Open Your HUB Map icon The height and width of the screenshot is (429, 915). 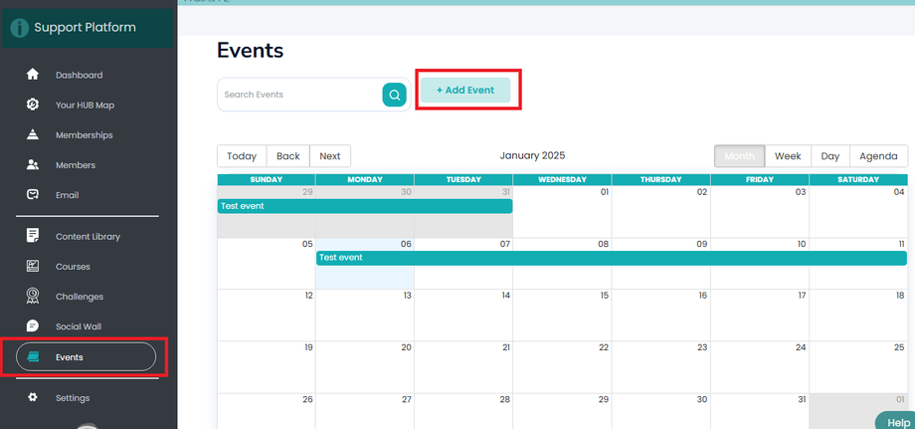(x=33, y=105)
